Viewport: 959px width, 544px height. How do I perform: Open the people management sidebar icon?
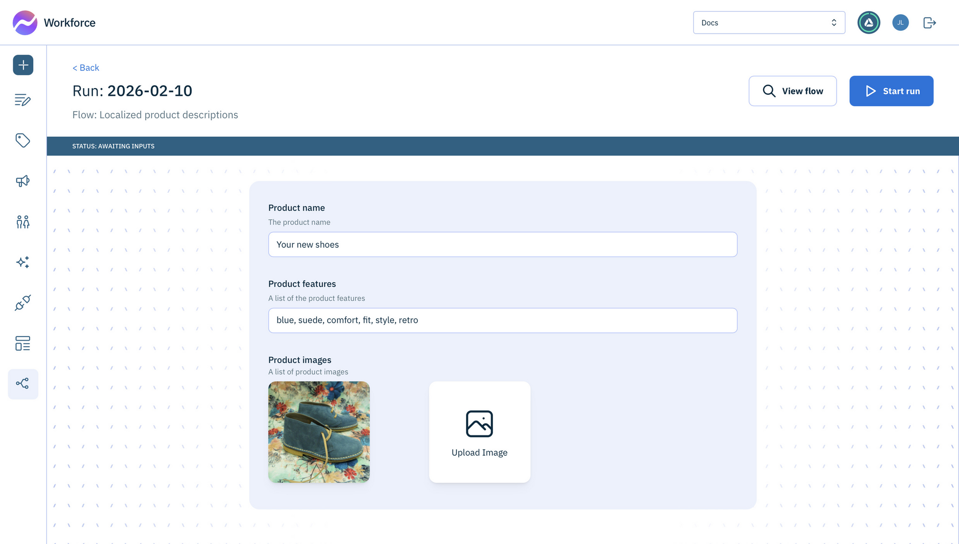click(22, 222)
